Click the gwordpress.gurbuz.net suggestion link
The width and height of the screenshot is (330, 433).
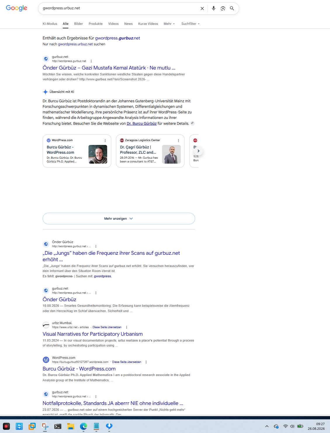tap(117, 38)
